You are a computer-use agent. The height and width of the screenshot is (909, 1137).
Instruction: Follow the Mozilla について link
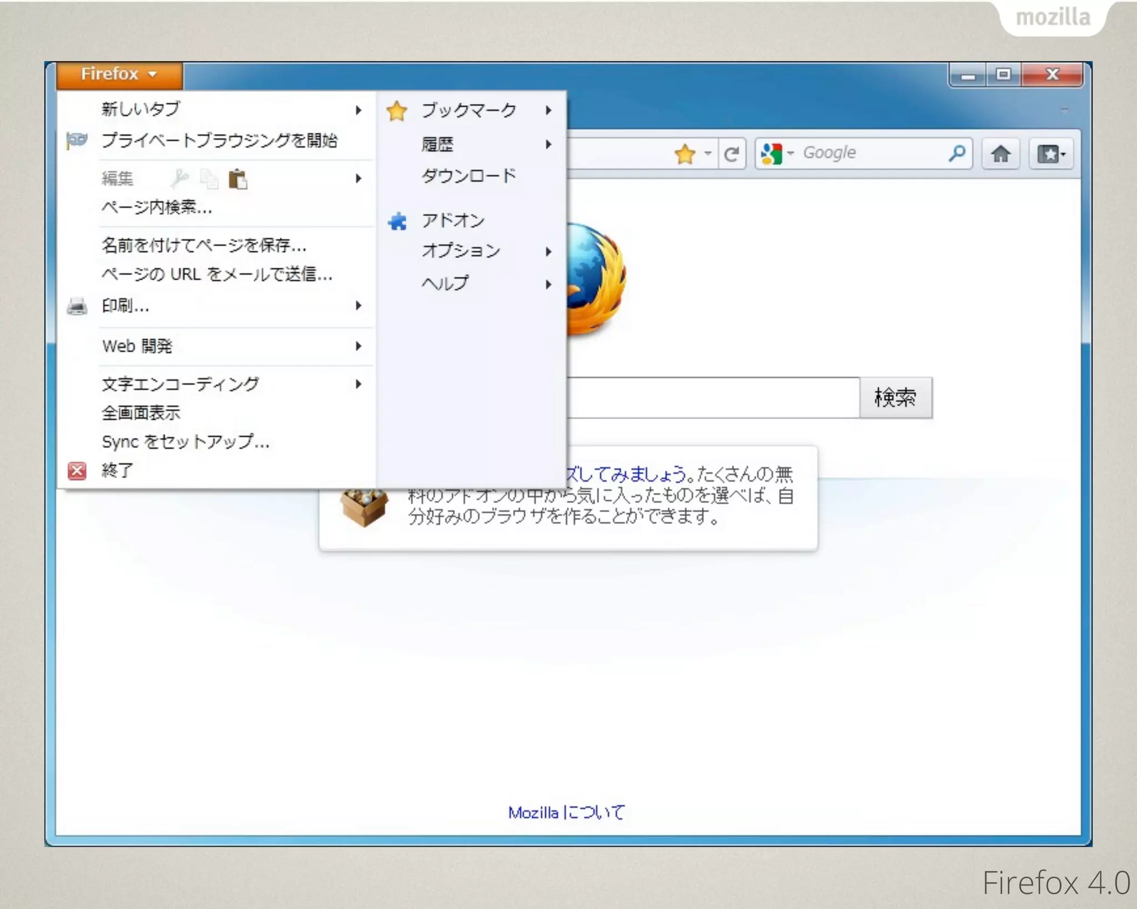(567, 812)
